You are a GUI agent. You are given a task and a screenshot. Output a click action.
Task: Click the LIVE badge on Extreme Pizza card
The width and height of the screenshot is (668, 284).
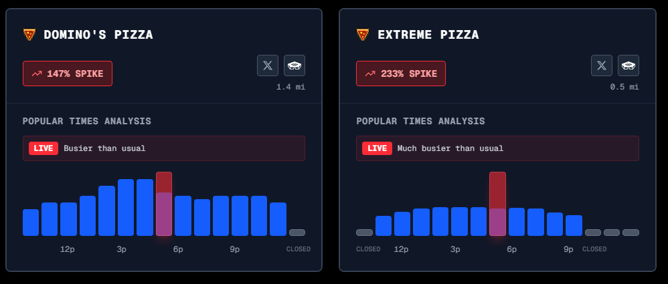pos(377,148)
